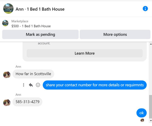This screenshot has width=152, height=126.
Task: Click Ann's avatar beside 'How far in Scottsville'
Action: click(x=7, y=75)
